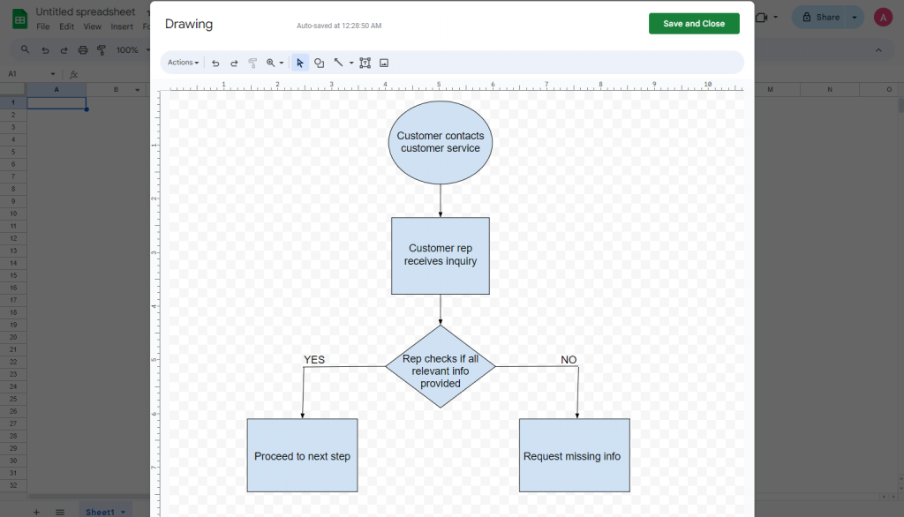Select the paint format icon
The height and width of the screenshot is (517, 904).
tap(252, 63)
